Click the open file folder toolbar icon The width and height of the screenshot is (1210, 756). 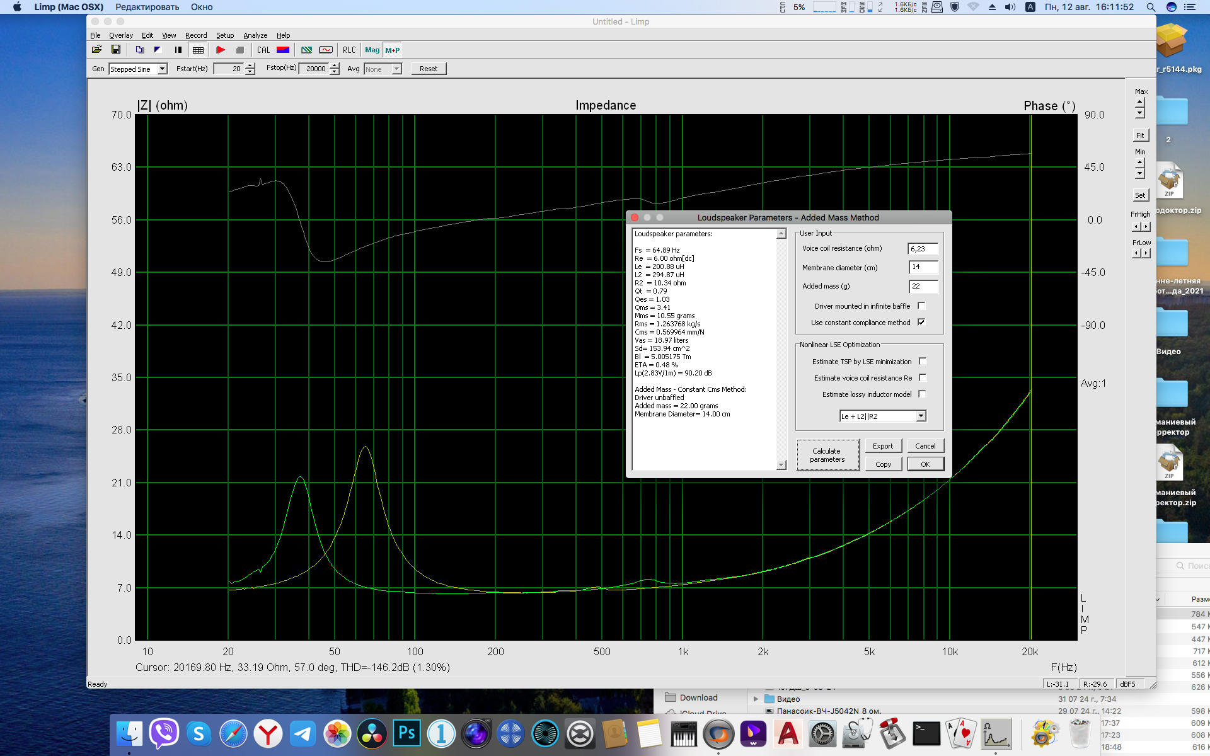tap(96, 50)
